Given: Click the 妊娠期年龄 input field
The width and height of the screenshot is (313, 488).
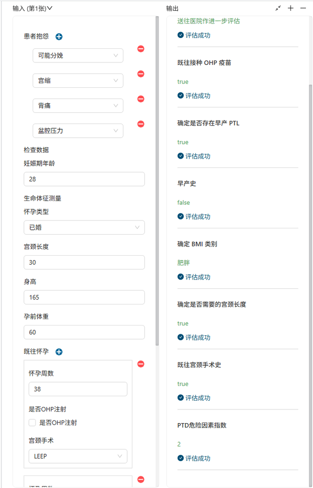Looking at the screenshot, I should [84, 179].
